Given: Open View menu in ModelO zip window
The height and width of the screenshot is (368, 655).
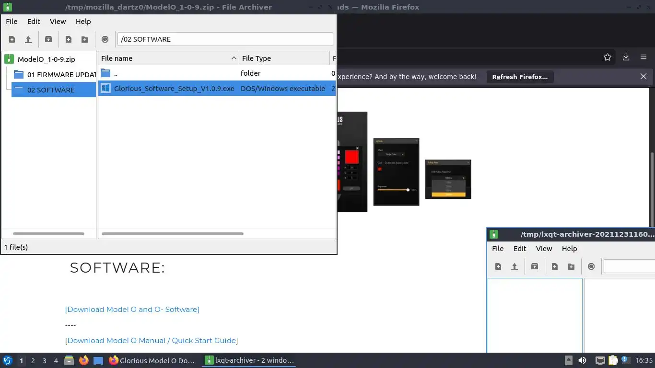Looking at the screenshot, I should click(58, 22).
